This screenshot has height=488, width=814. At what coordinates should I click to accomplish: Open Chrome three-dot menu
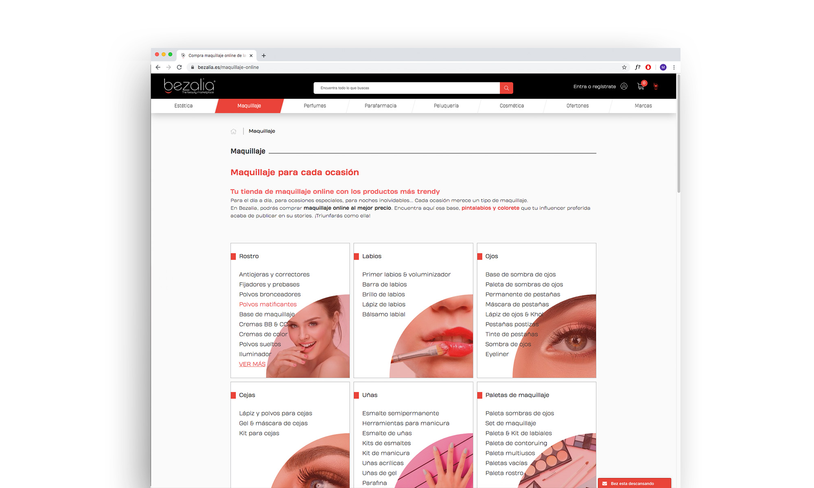[674, 67]
